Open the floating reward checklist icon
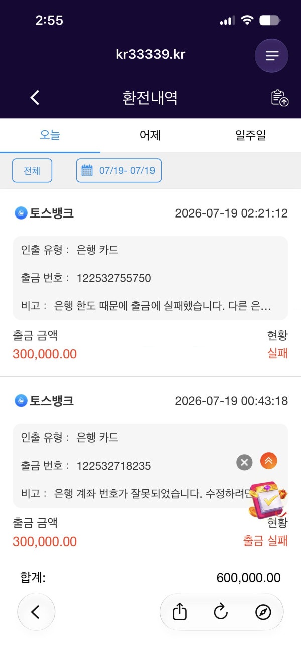The image size is (301, 652). (269, 500)
